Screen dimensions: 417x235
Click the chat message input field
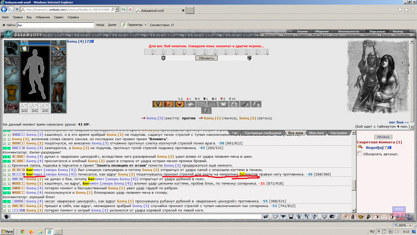[136, 216]
